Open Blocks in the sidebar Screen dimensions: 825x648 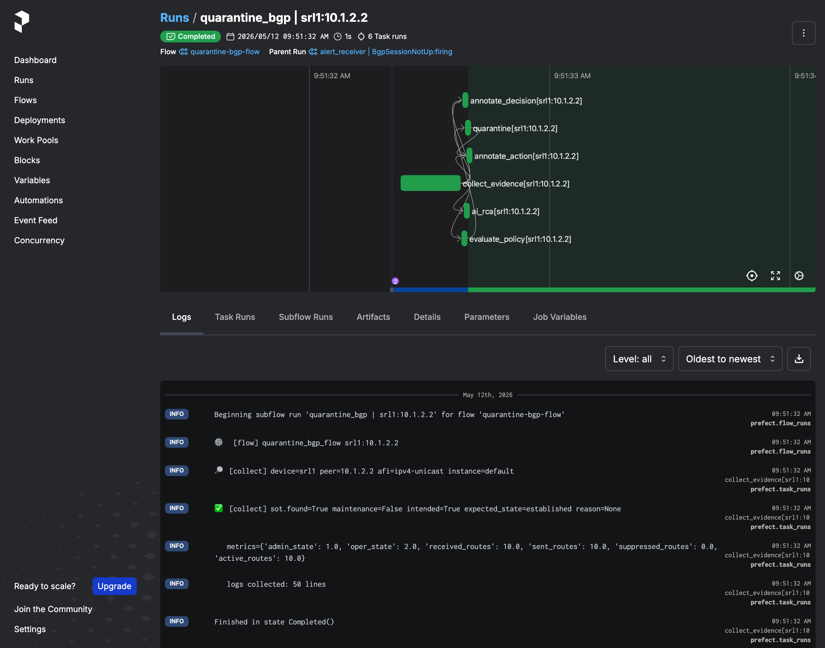27,161
